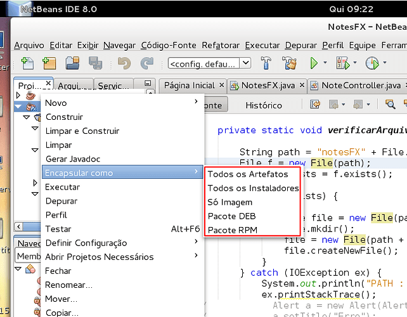
Task: Open the Arquivo menu
Action: [x=29, y=45]
